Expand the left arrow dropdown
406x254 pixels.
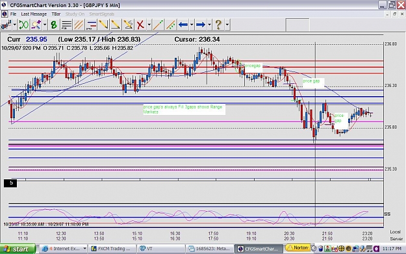[x=192, y=25]
